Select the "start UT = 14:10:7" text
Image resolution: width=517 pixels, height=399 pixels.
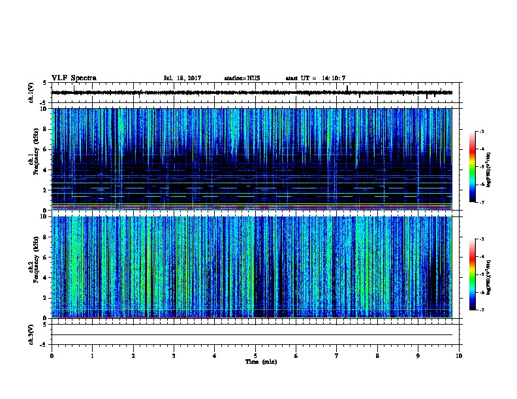(315, 78)
